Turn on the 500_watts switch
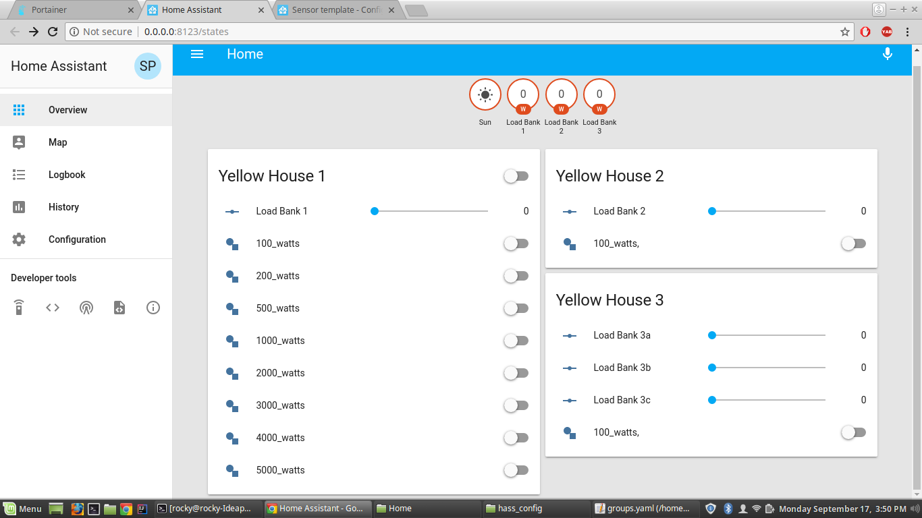The width and height of the screenshot is (922, 518). (x=515, y=308)
